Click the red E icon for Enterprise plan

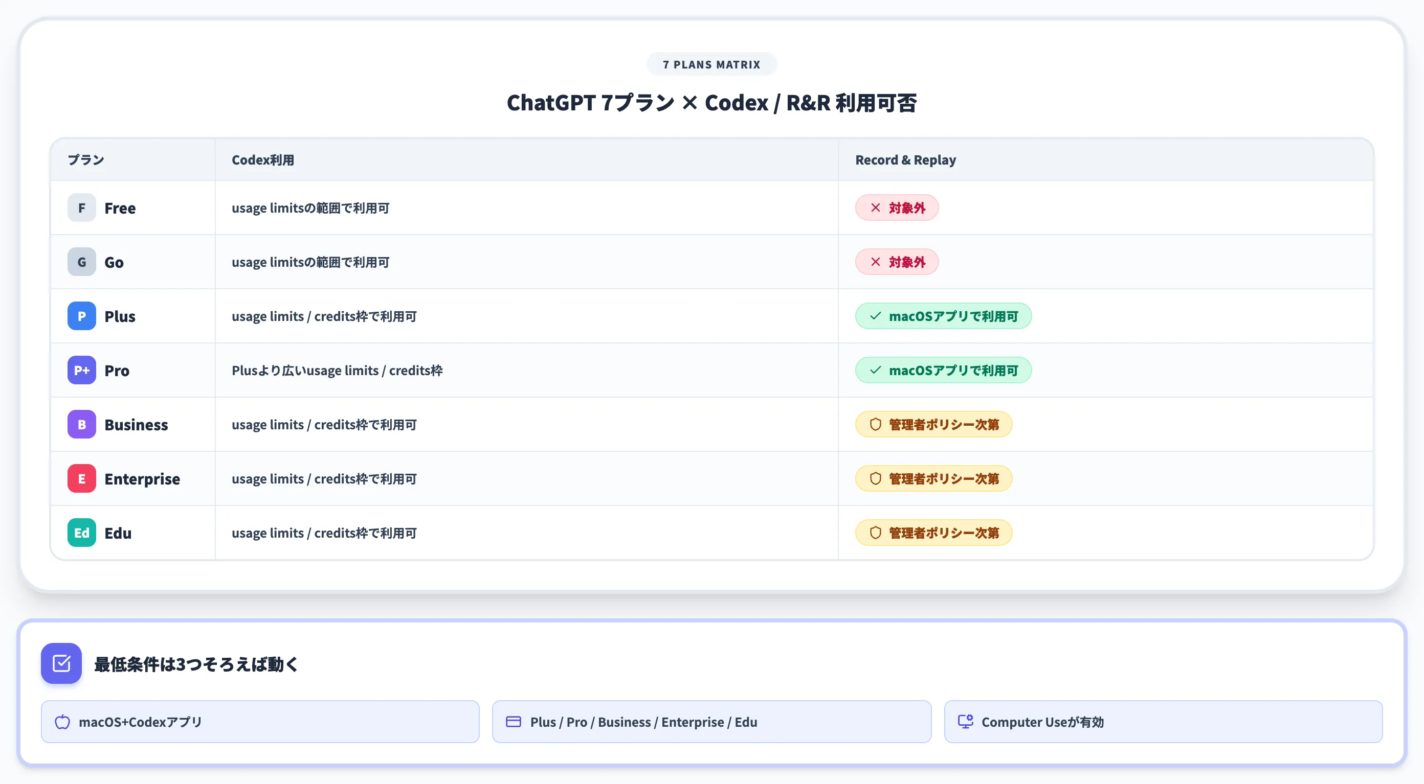[x=82, y=478]
